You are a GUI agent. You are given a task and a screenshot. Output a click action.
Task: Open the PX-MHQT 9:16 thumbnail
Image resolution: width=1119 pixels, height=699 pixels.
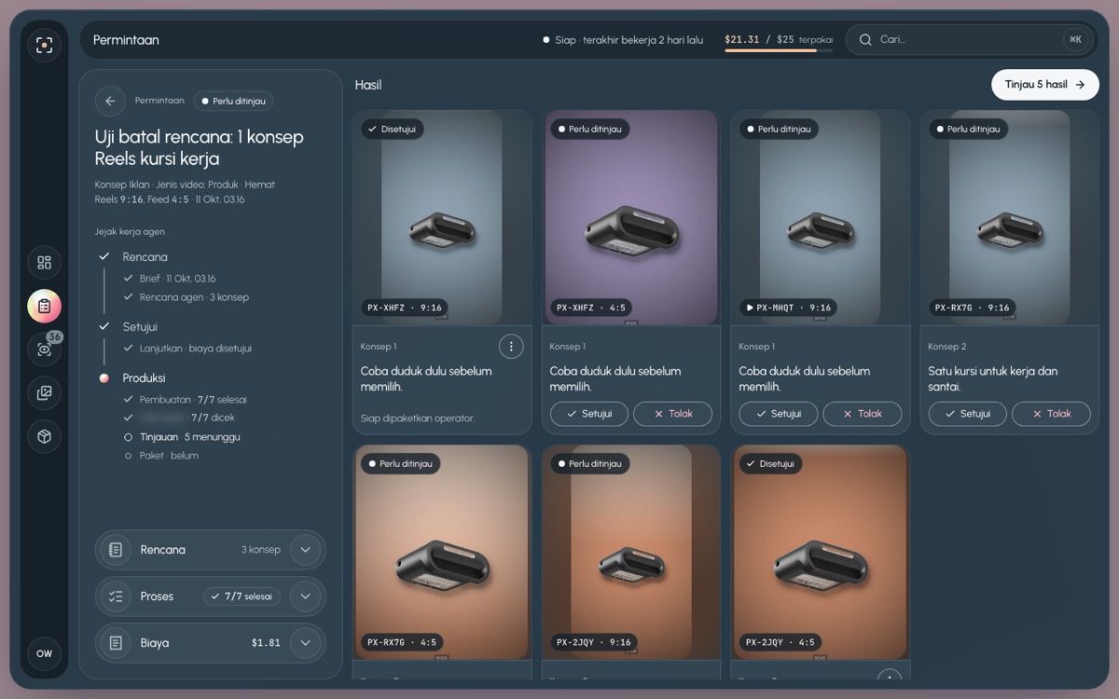pos(821,217)
